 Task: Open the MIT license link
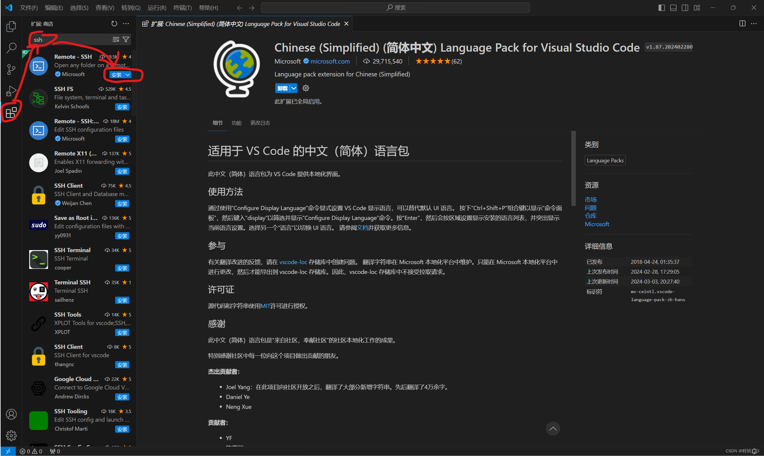[x=265, y=306]
